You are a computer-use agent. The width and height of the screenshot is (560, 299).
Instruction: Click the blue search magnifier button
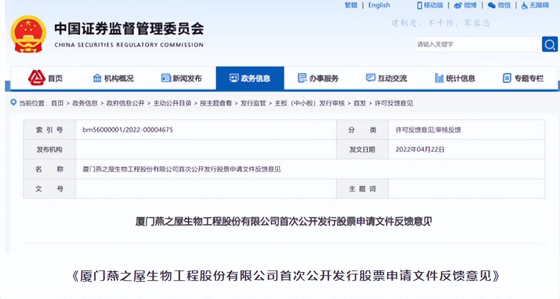(550, 44)
